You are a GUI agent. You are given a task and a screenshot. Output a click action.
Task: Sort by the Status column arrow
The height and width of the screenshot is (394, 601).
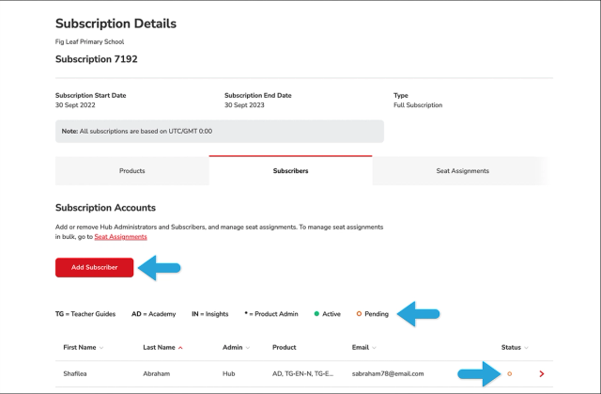(526, 348)
